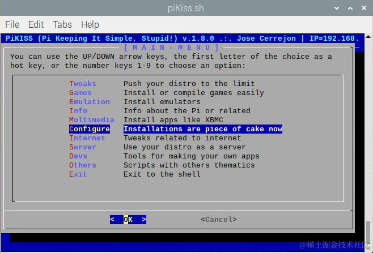Select the Server option
373x253 pixels.
click(x=83, y=147)
